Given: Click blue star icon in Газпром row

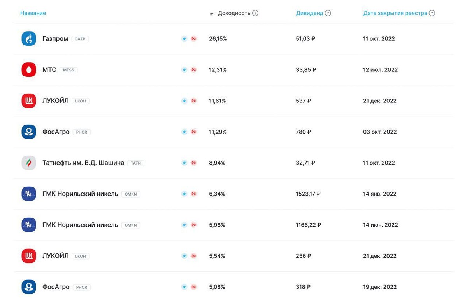Looking at the screenshot, I should click(x=184, y=39).
